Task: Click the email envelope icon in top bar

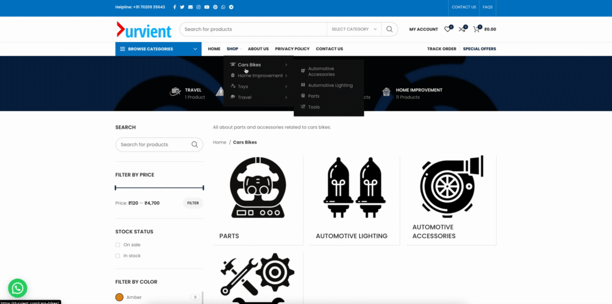Action: coord(190,7)
